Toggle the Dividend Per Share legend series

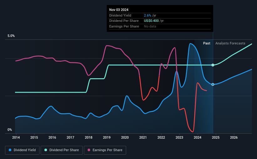pyautogui.click(x=62, y=150)
